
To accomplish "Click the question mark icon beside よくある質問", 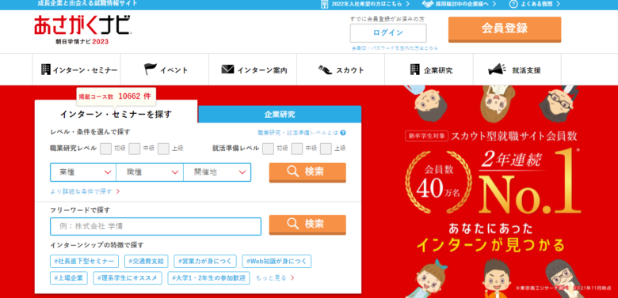I will (x=513, y=4).
